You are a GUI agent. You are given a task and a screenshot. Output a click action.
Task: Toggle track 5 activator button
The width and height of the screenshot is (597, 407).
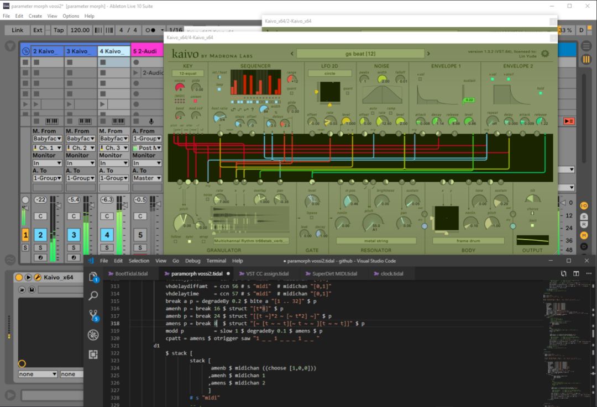point(140,235)
